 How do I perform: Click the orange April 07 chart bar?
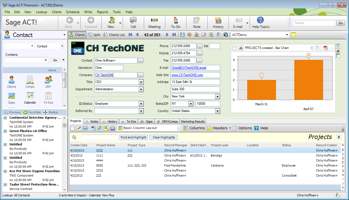[x=309, y=80]
